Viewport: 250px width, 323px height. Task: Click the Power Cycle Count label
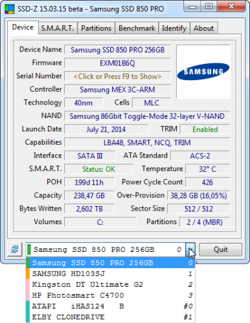152,182
